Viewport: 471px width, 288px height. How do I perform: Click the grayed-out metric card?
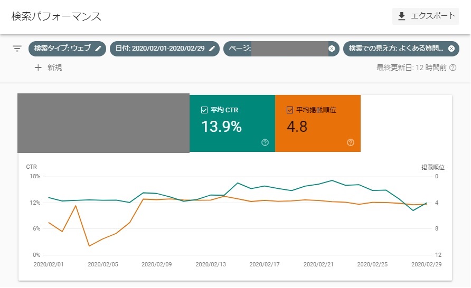pos(103,123)
